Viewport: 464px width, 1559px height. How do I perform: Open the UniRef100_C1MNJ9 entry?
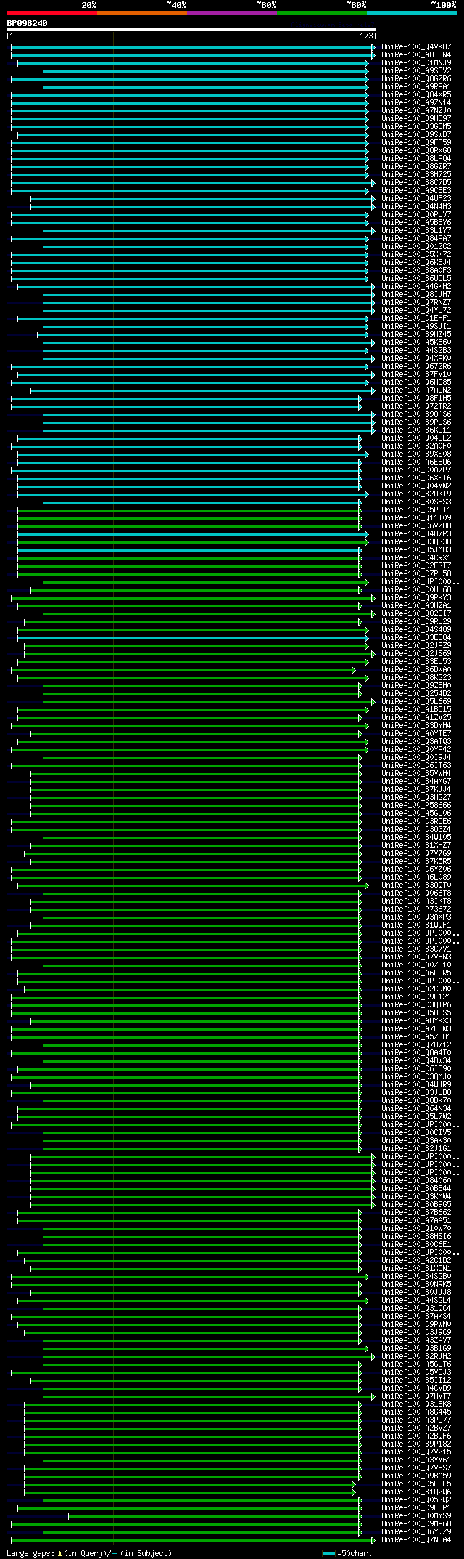pyautogui.click(x=416, y=63)
